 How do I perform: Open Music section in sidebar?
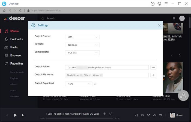coord(12,31)
